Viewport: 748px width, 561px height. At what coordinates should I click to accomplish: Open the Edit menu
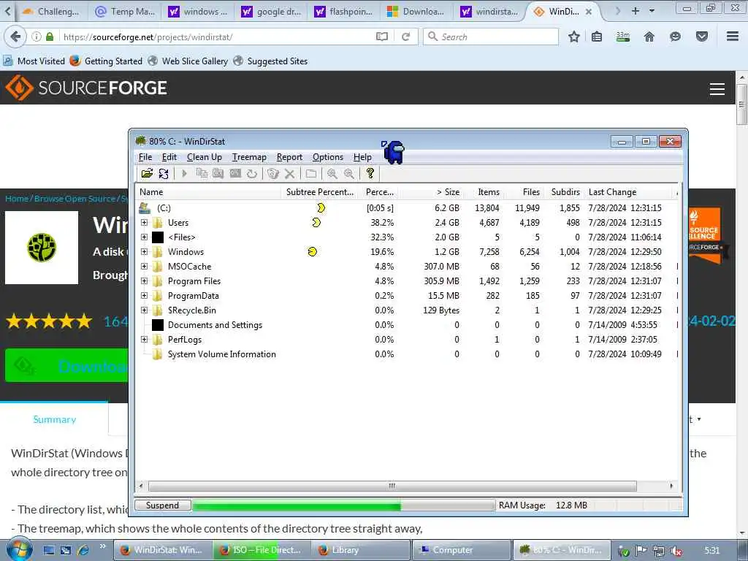(x=169, y=157)
